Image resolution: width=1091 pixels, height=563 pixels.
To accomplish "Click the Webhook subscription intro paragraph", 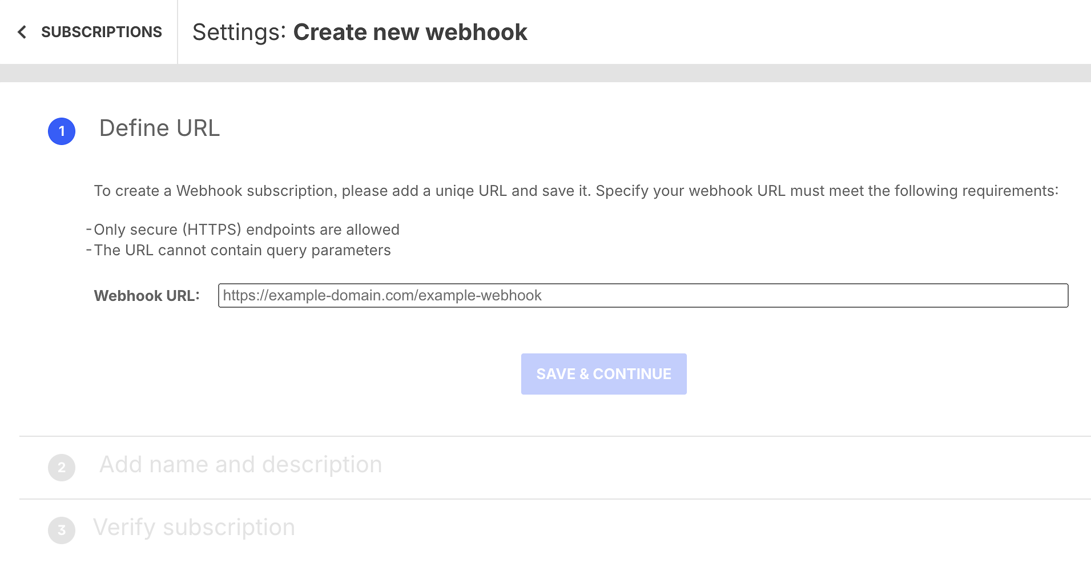I will tap(576, 191).
